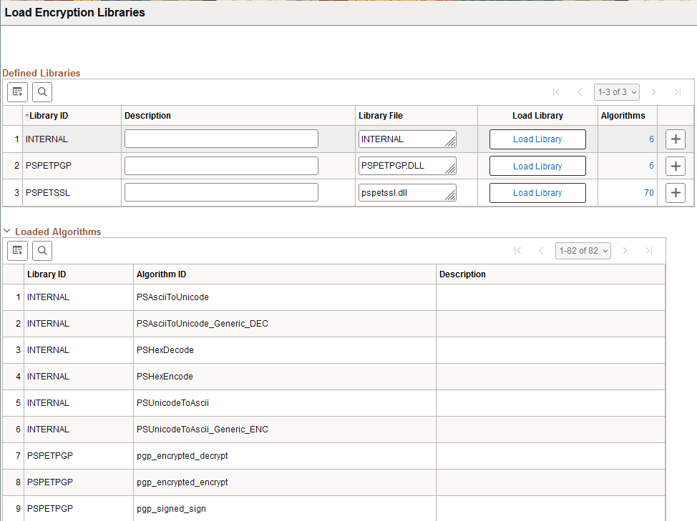Open the grid action menu for Loaded Algorithms
This screenshot has height=521, width=697.
17,250
